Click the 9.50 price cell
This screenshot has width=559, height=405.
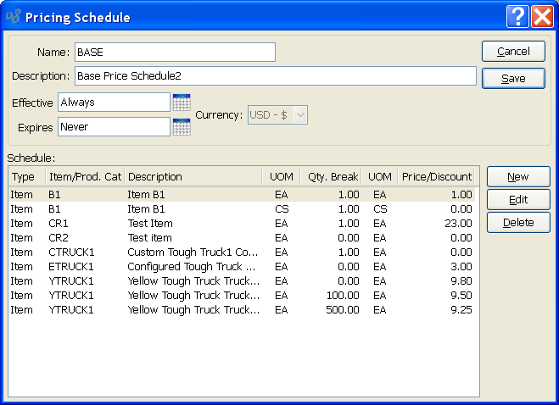(x=461, y=296)
